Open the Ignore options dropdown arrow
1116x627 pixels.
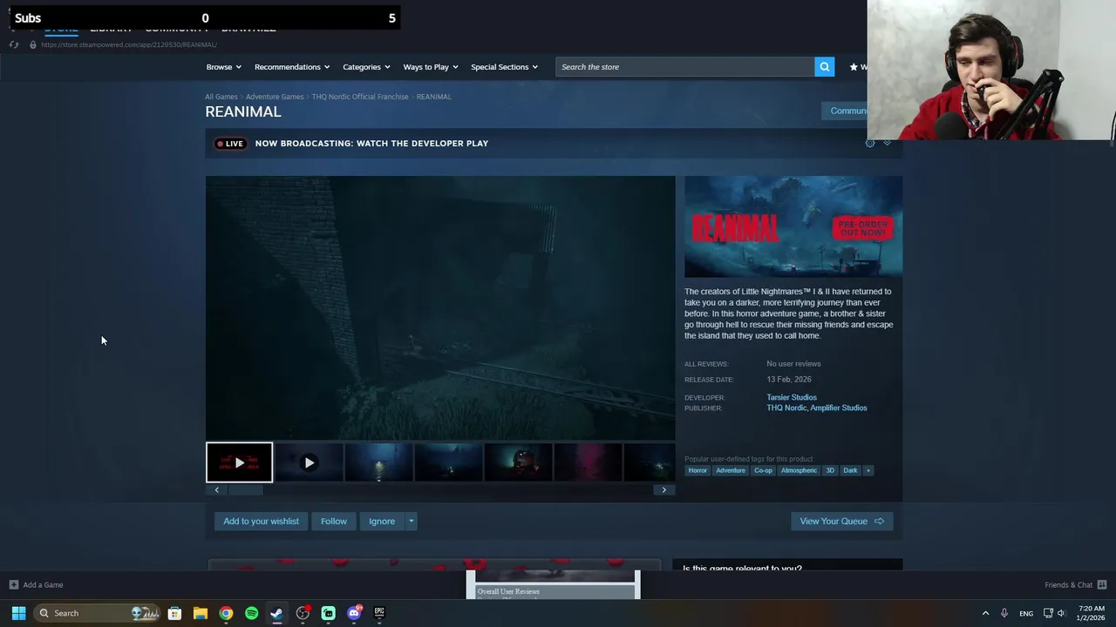(411, 521)
